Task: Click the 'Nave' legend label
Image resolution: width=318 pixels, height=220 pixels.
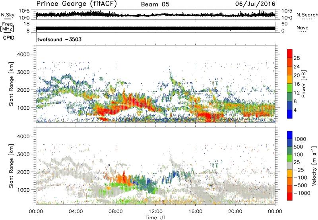Action: [x=302, y=28]
